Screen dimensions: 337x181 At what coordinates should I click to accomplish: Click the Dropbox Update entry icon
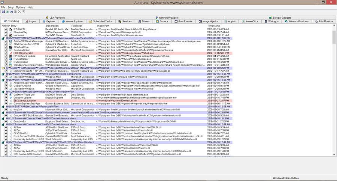pos(10,98)
